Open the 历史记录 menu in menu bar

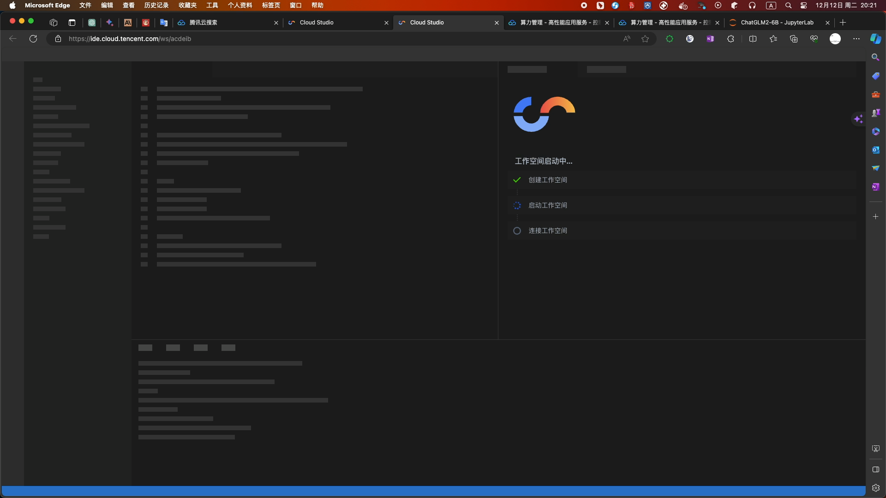tap(156, 6)
